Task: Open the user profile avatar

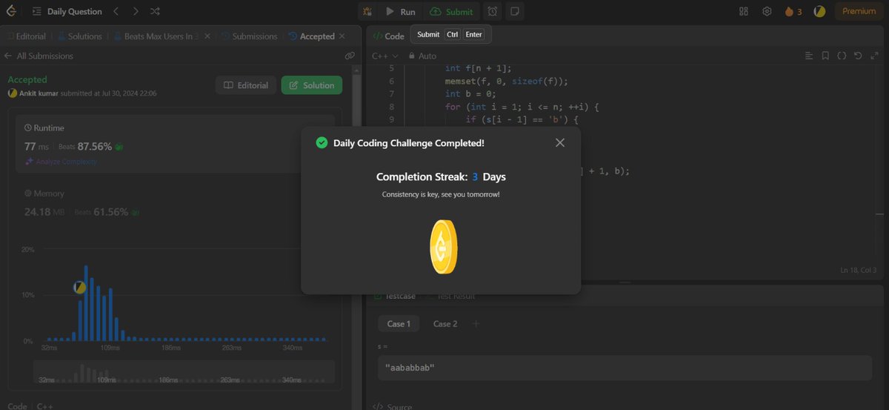Action: point(819,12)
